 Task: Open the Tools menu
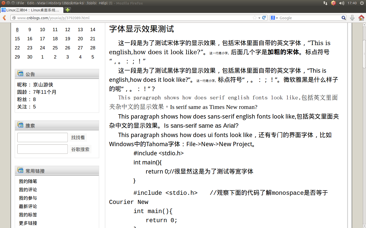pos(91,3)
